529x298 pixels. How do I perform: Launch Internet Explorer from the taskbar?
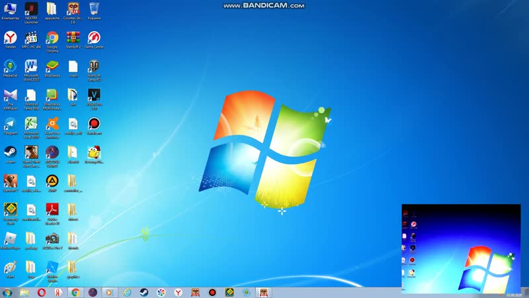[127, 293]
